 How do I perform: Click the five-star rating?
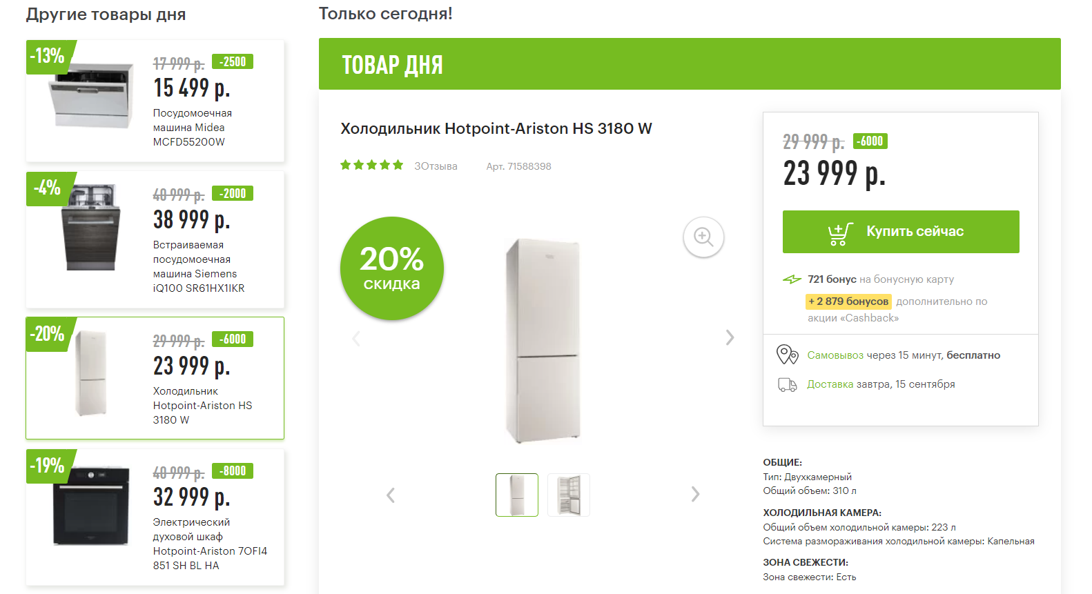371,165
